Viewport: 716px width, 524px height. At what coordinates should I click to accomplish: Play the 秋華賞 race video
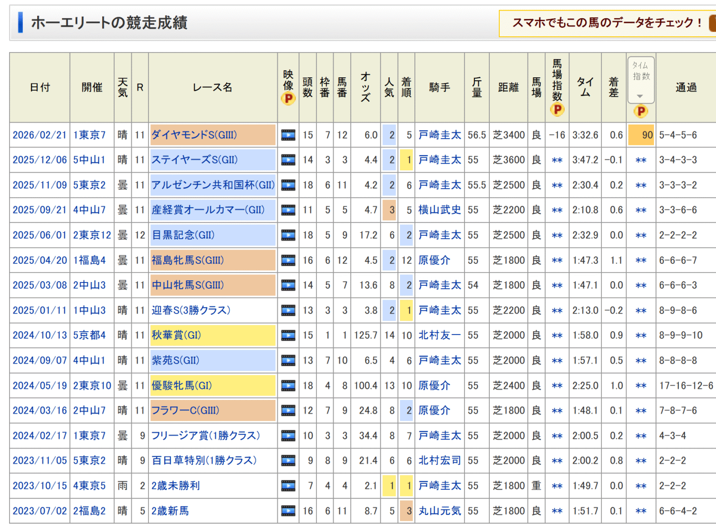pyautogui.click(x=288, y=335)
